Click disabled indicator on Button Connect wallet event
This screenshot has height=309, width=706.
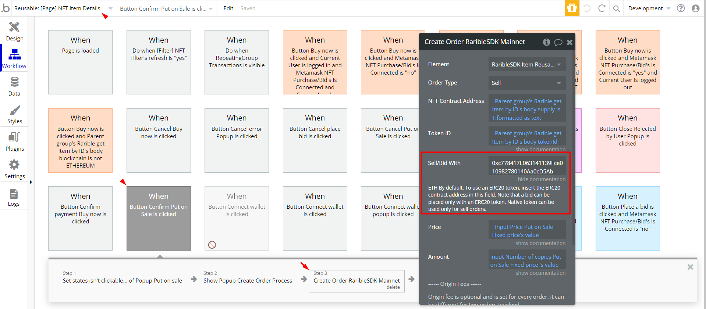(212, 245)
